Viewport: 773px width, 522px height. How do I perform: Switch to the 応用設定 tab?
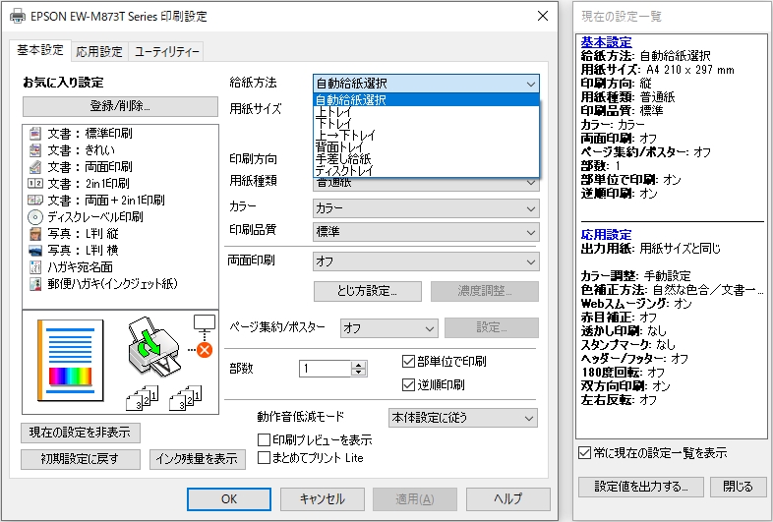[x=99, y=52]
